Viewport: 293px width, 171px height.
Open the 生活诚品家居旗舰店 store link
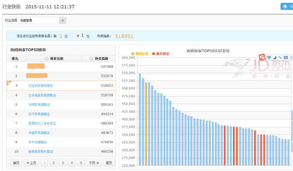(42, 95)
